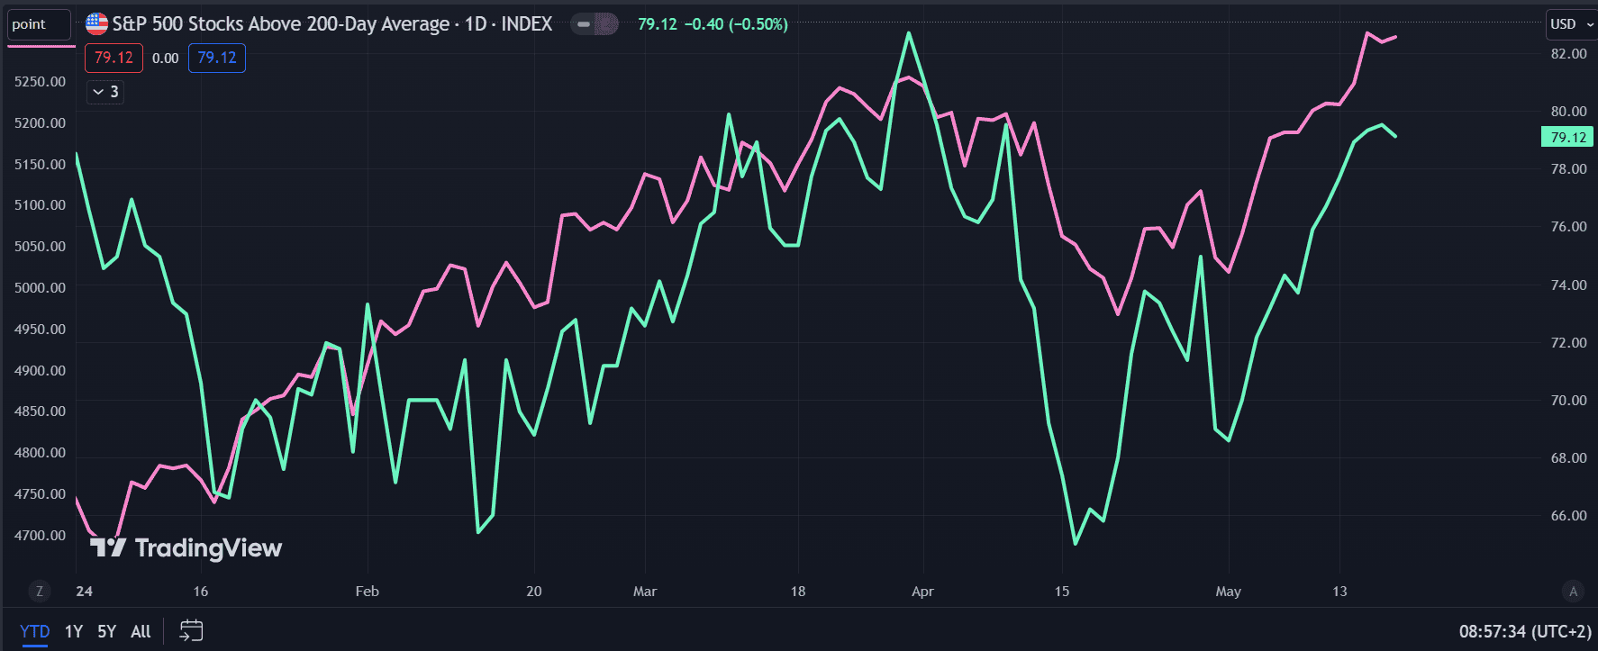Screen dimensions: 1598x651
Task: Expand the collapsed 3 indicators legend
Action: pyautogui.click(x=105, y=92)
